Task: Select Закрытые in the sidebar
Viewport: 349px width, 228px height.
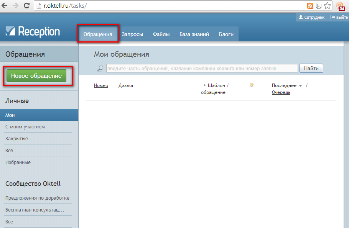Action: click(16, 139)
